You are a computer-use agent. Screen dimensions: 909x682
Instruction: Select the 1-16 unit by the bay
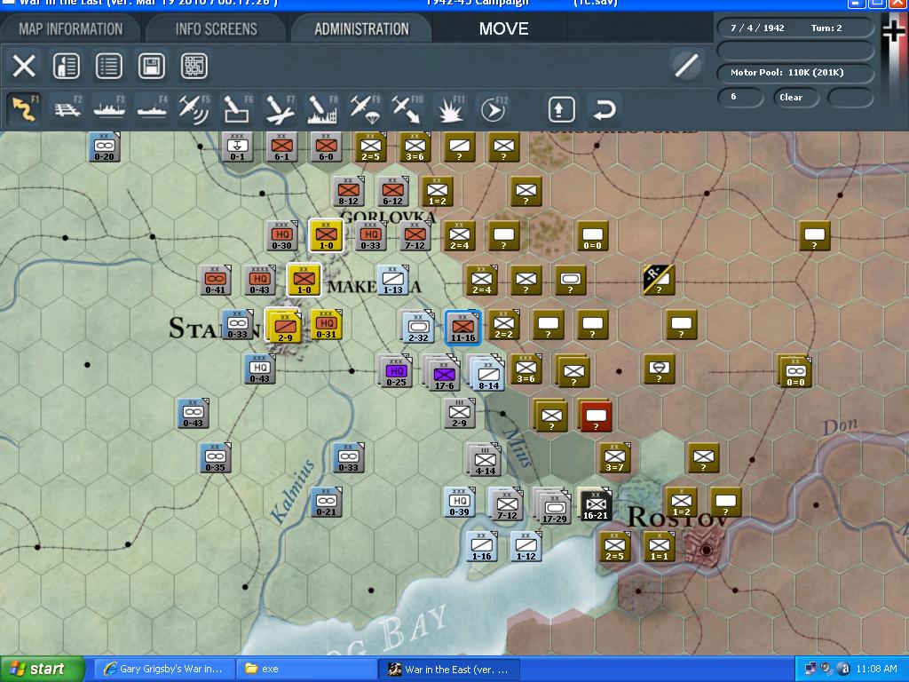(x=482, y=546)
